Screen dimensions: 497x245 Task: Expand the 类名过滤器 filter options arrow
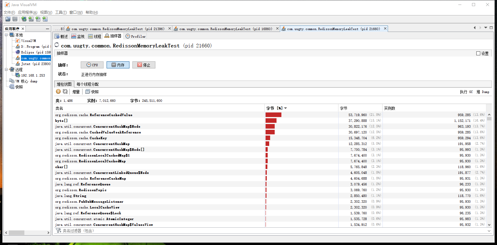(x=489, y=231)
